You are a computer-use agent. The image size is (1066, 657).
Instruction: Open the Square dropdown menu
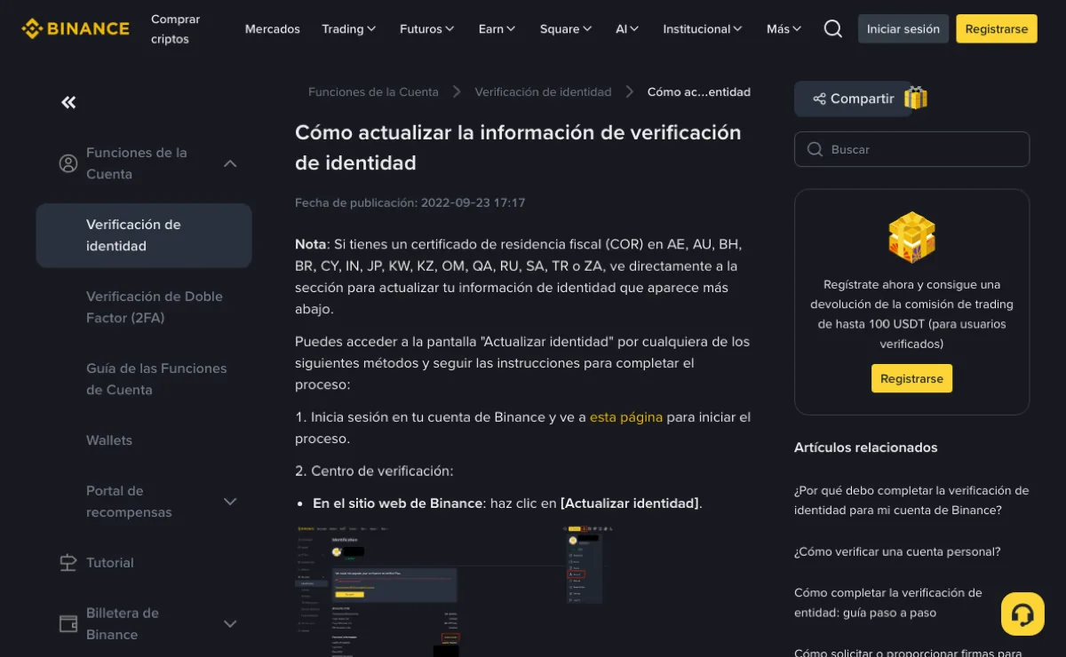tap(565, 28)
